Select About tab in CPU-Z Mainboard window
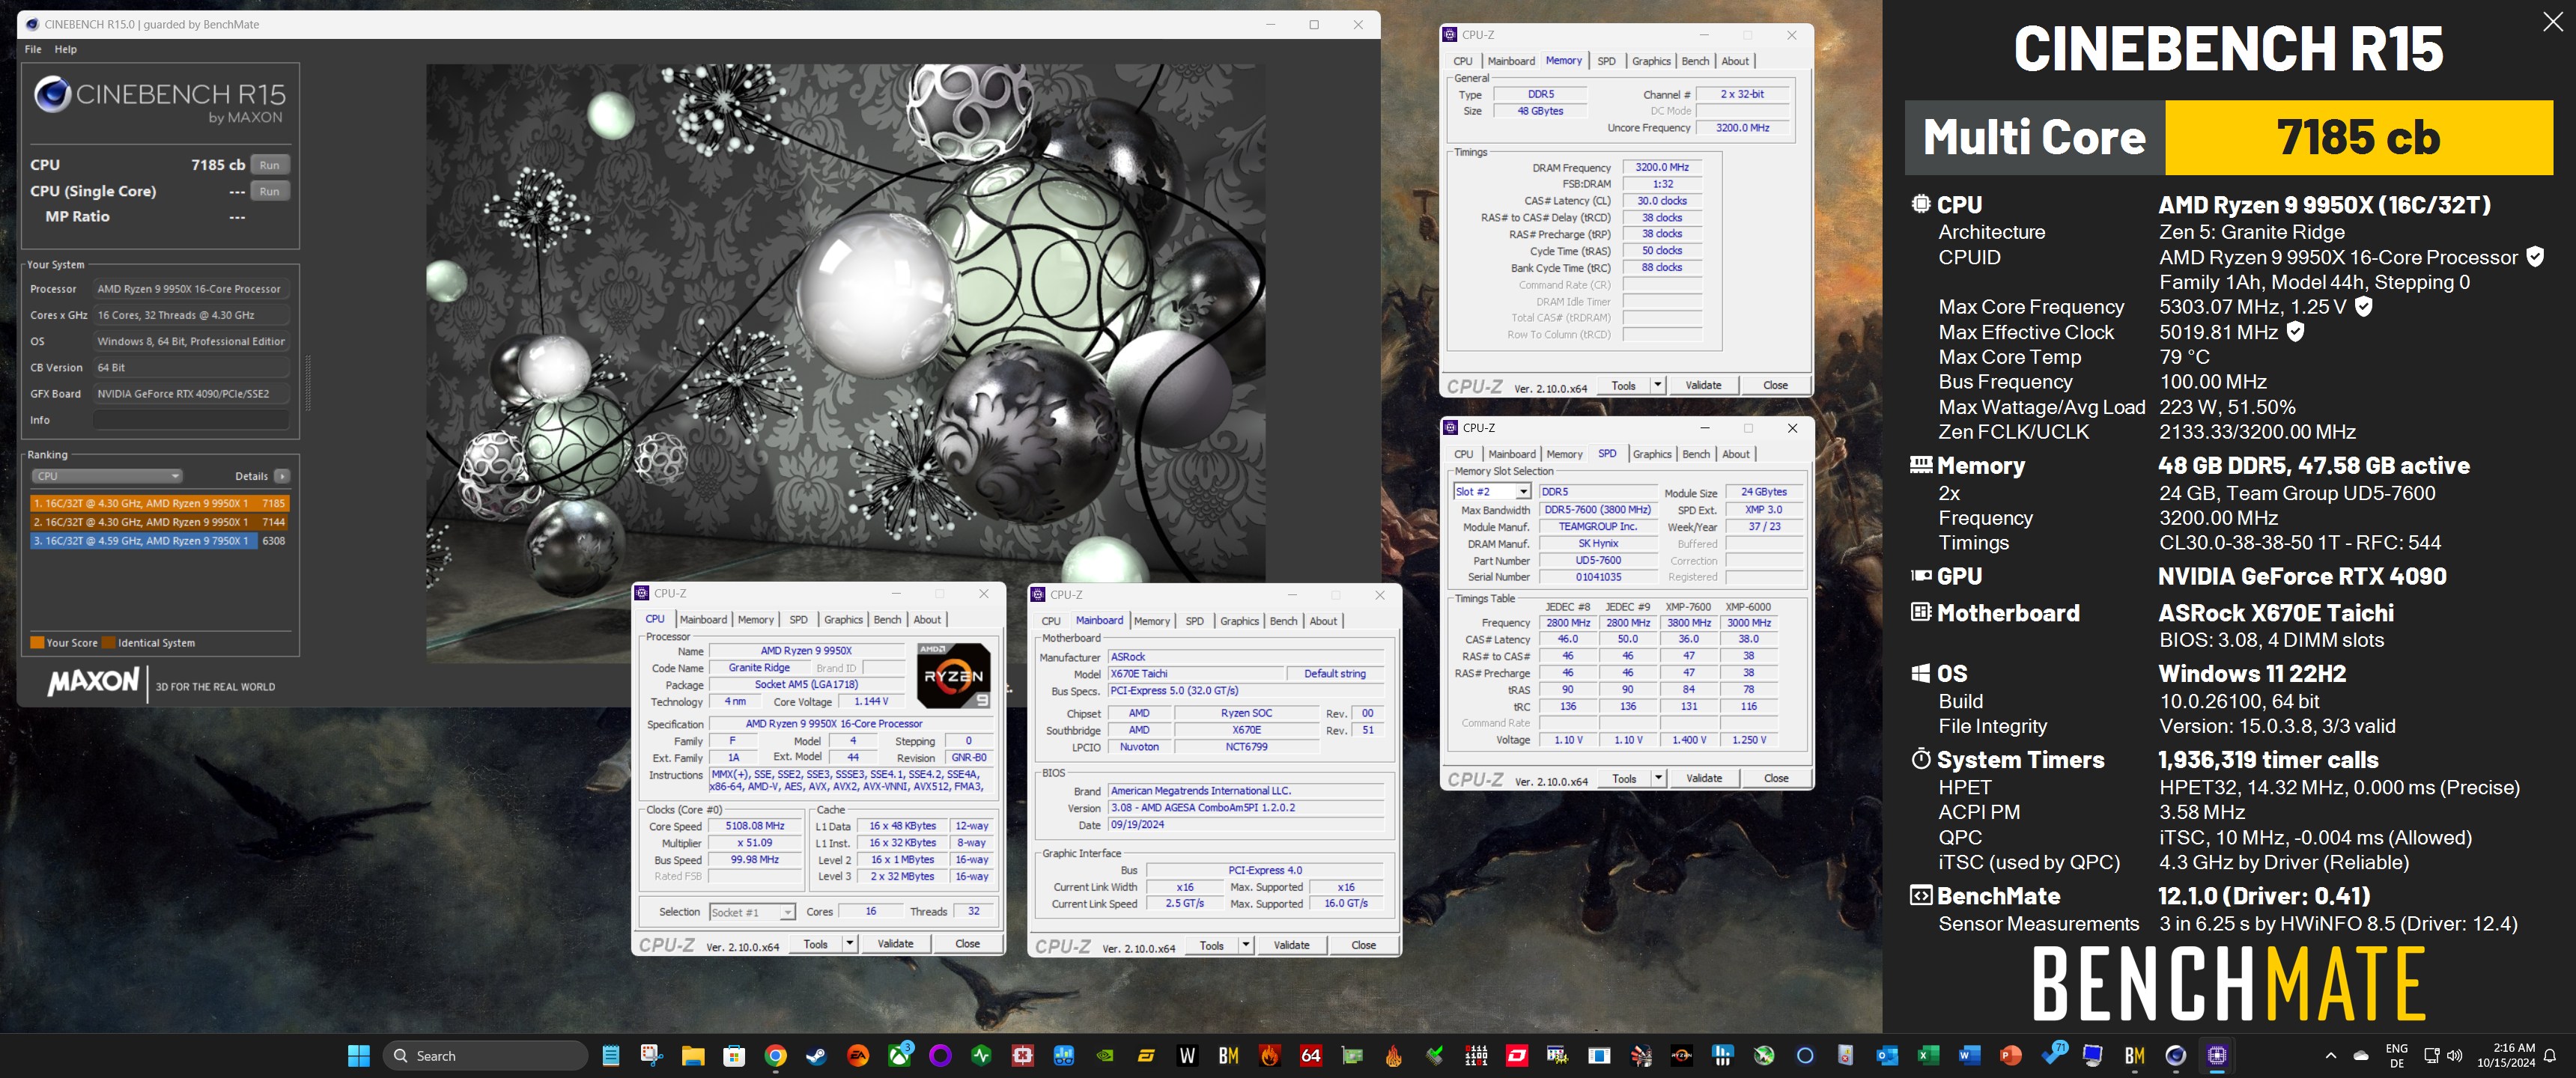 1323,621
